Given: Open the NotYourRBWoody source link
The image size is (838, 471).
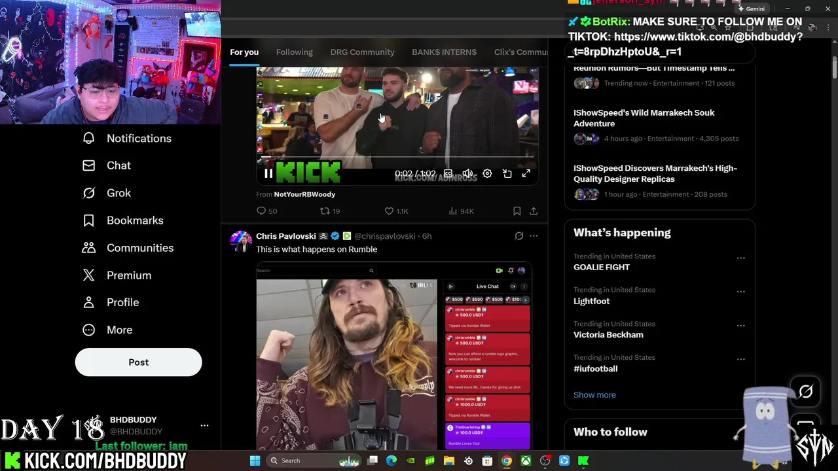Looking at the screenshot, I should pos(304,194).
